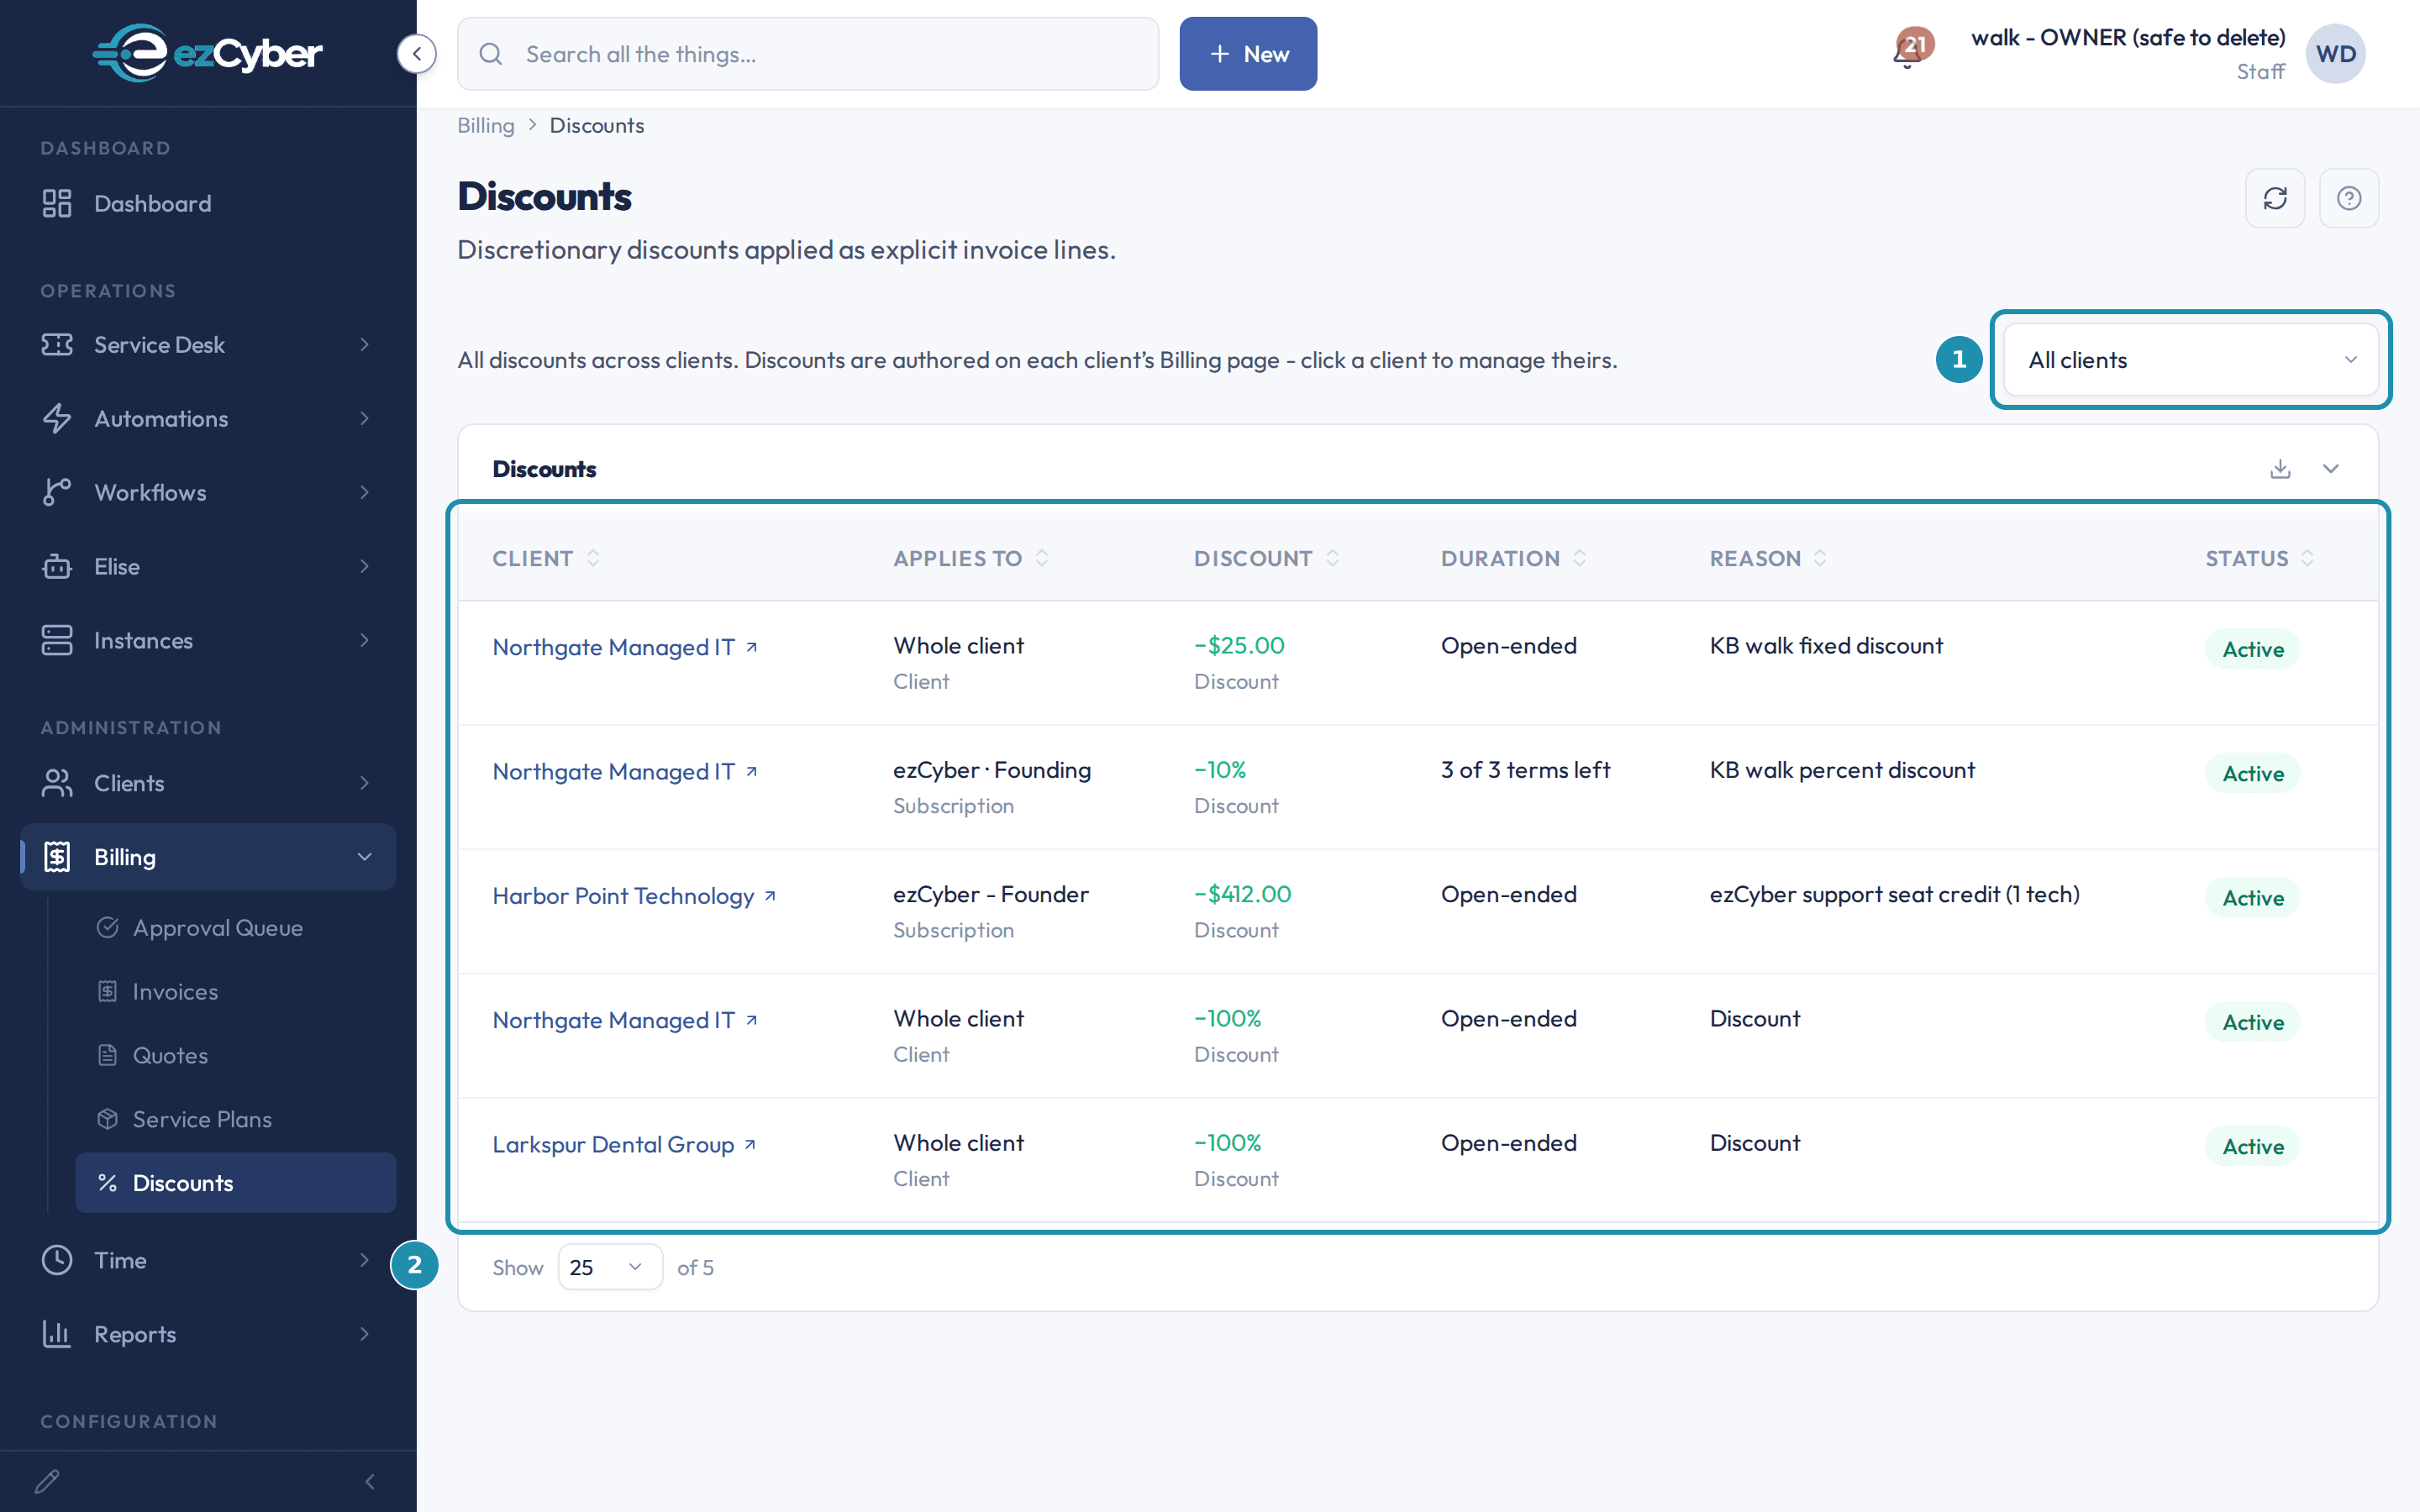Click the 'KB walk percent discount' reason

click(1842, 770)
